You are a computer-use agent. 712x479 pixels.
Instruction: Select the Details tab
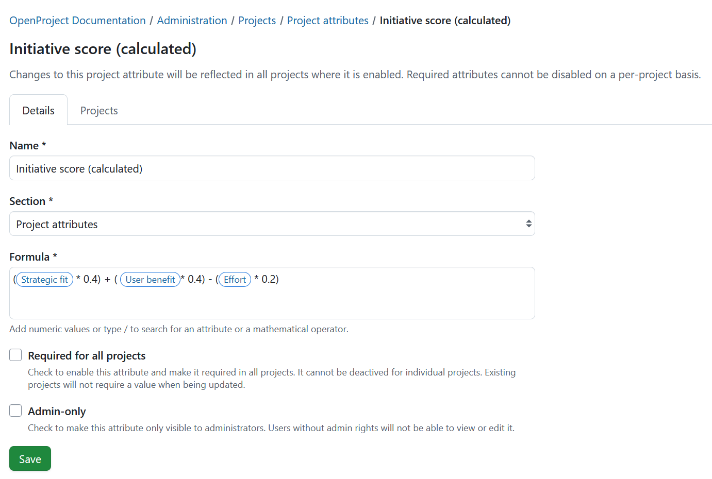tap(38, 110)
